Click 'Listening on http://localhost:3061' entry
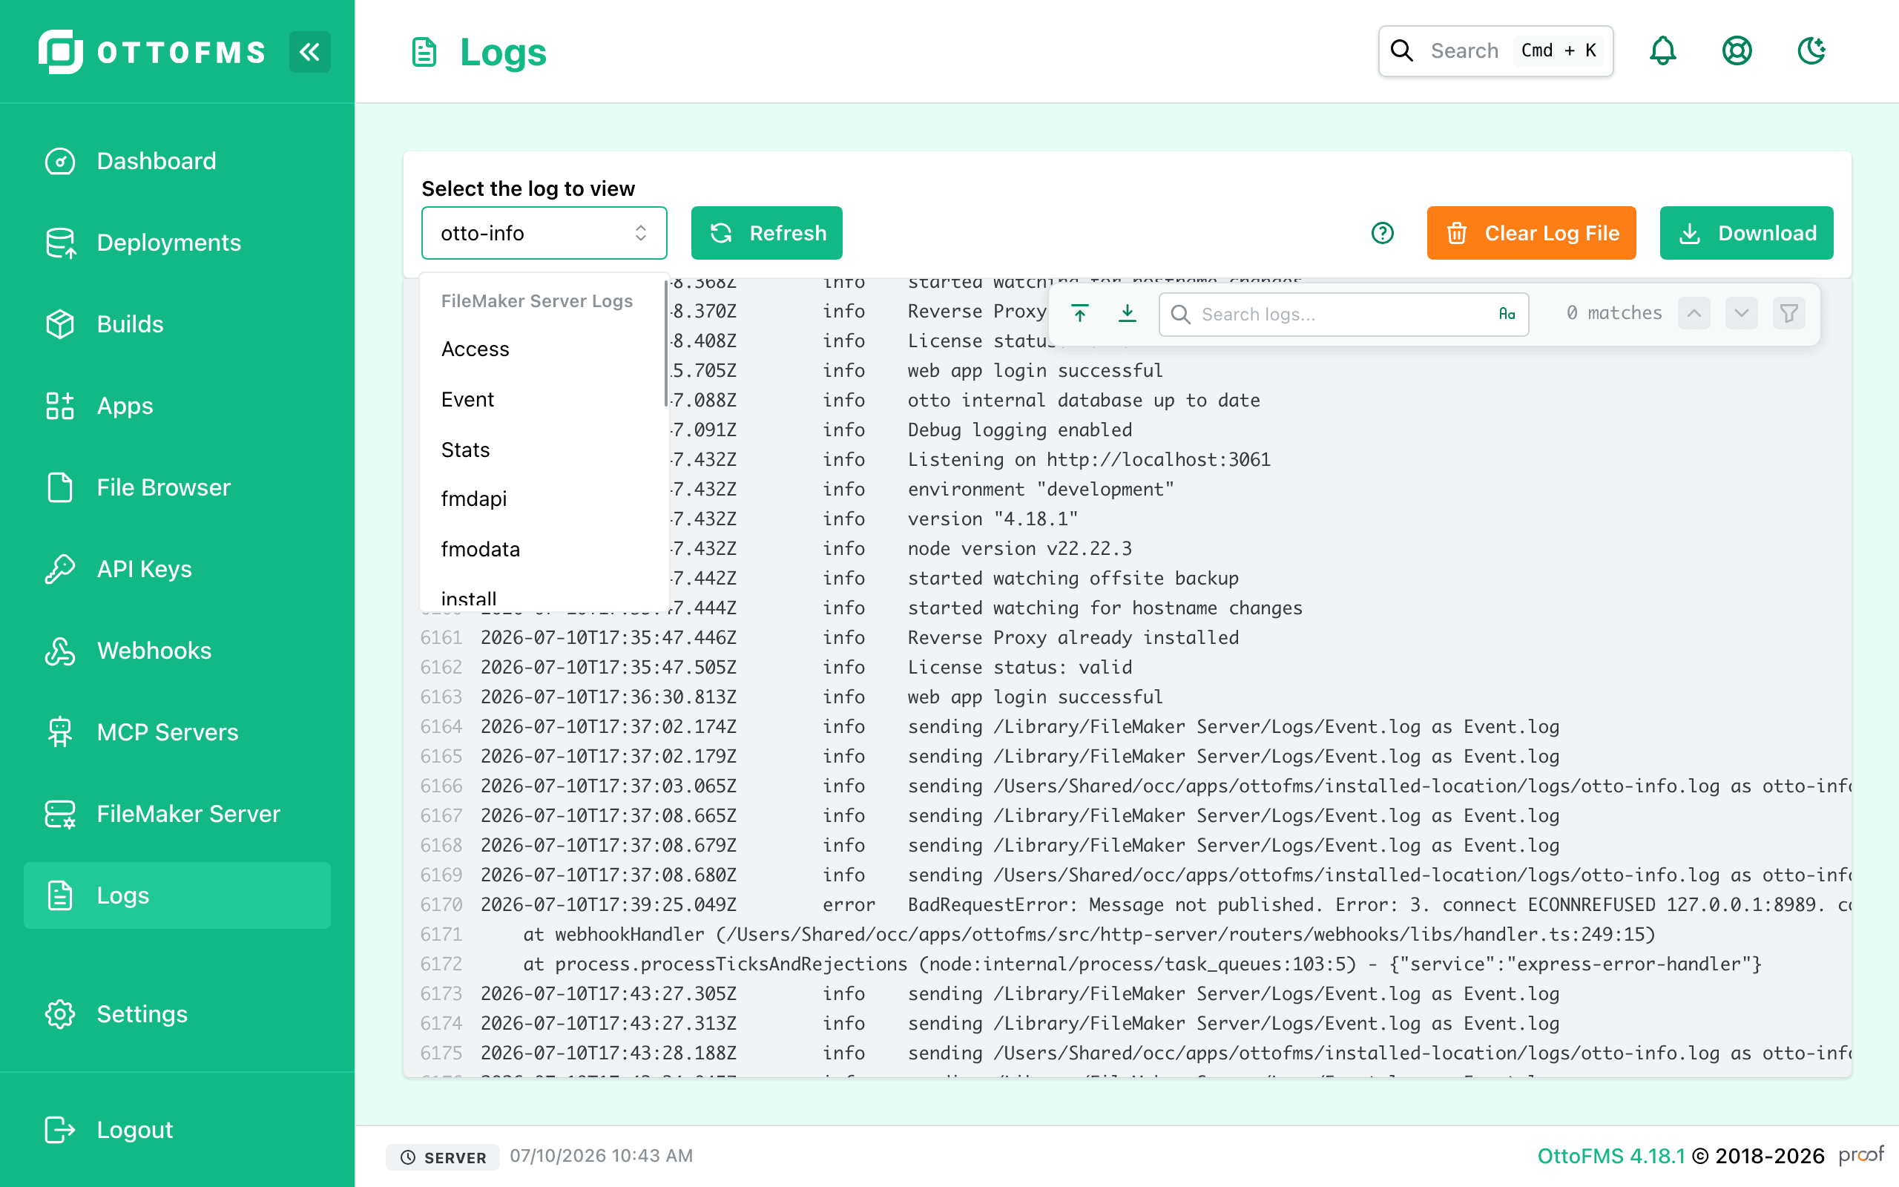The image size is (1899, 1187). pyautogui.click(x=1088, y=460)
